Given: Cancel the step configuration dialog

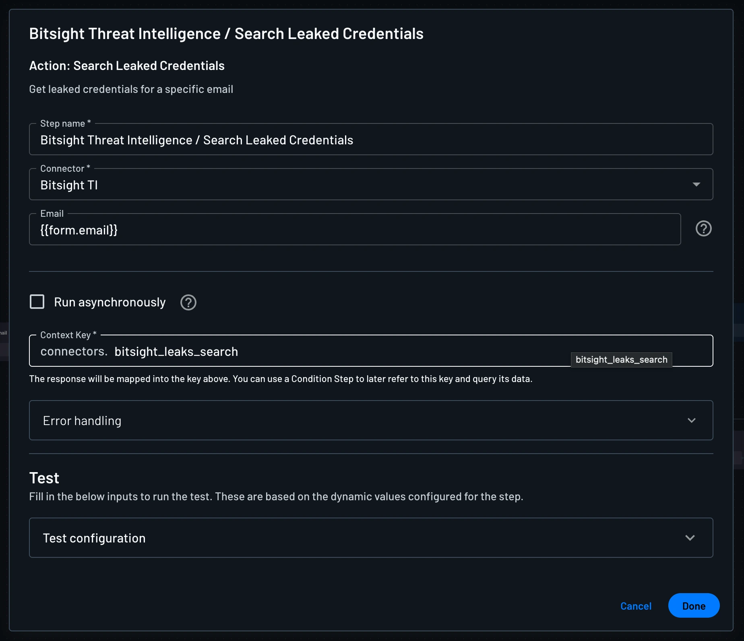Looking at the screenshot, I should pos(636,606).
